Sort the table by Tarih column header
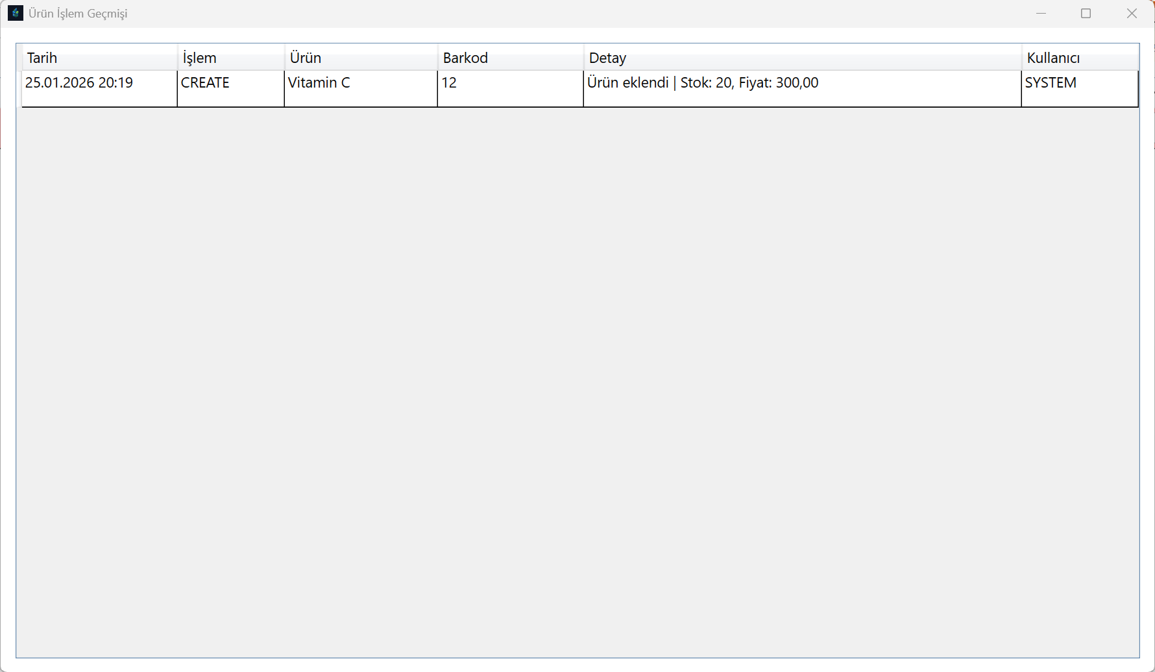Viewport: 1155px width, 672px height. pos(99,58)
